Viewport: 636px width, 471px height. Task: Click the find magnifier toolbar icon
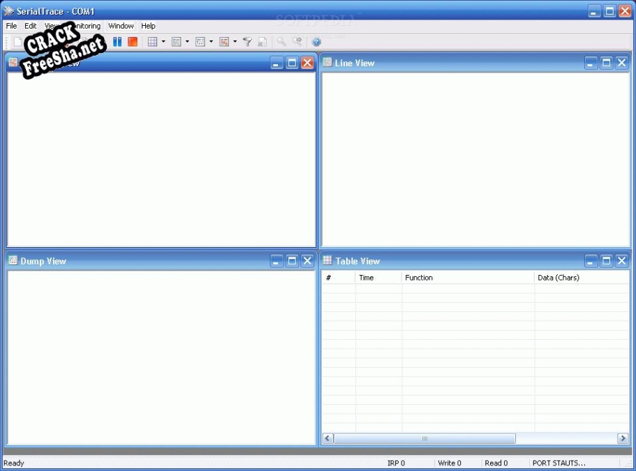pos(281,42)
